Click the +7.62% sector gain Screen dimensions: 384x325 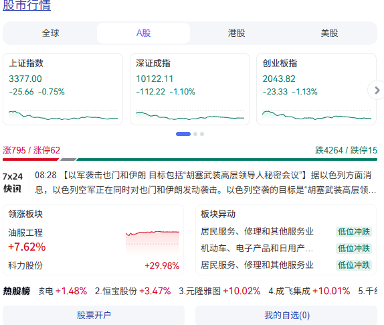tap(27, 247)
